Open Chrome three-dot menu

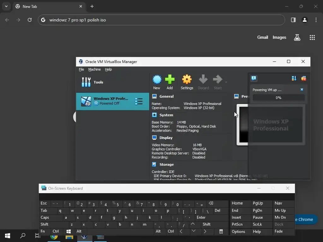(x=316, y=20)
